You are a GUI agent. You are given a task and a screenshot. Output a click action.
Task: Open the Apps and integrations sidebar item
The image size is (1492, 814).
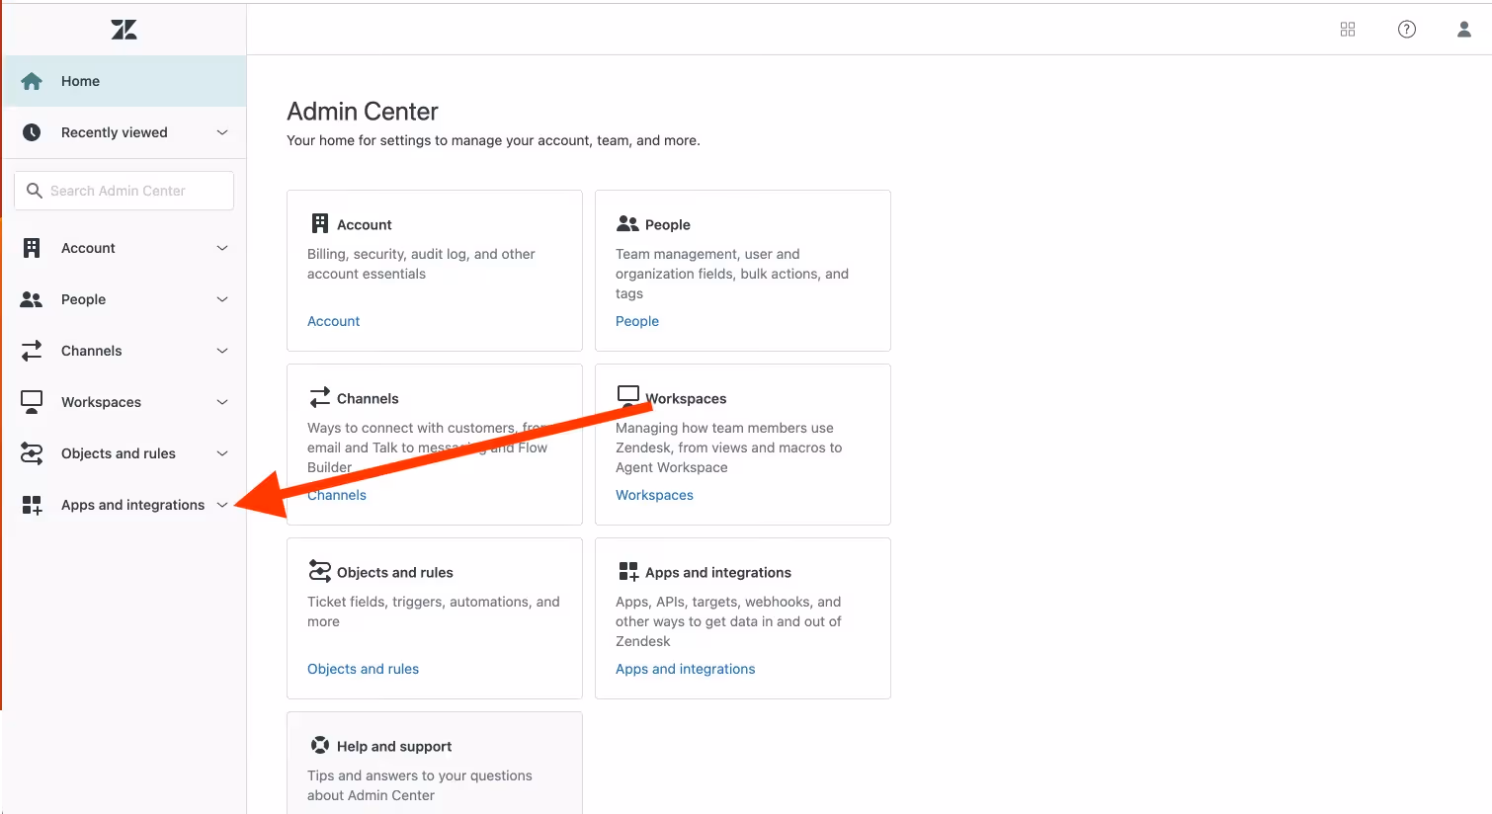pyautogui.click(x=124, y=505)
